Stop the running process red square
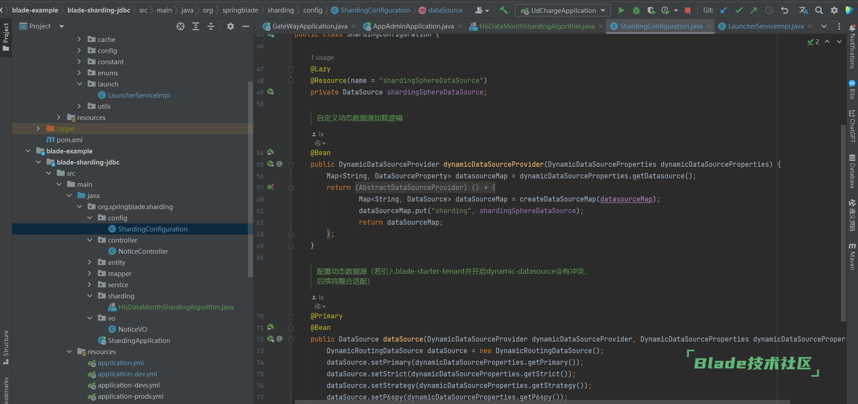 [688, 10]
